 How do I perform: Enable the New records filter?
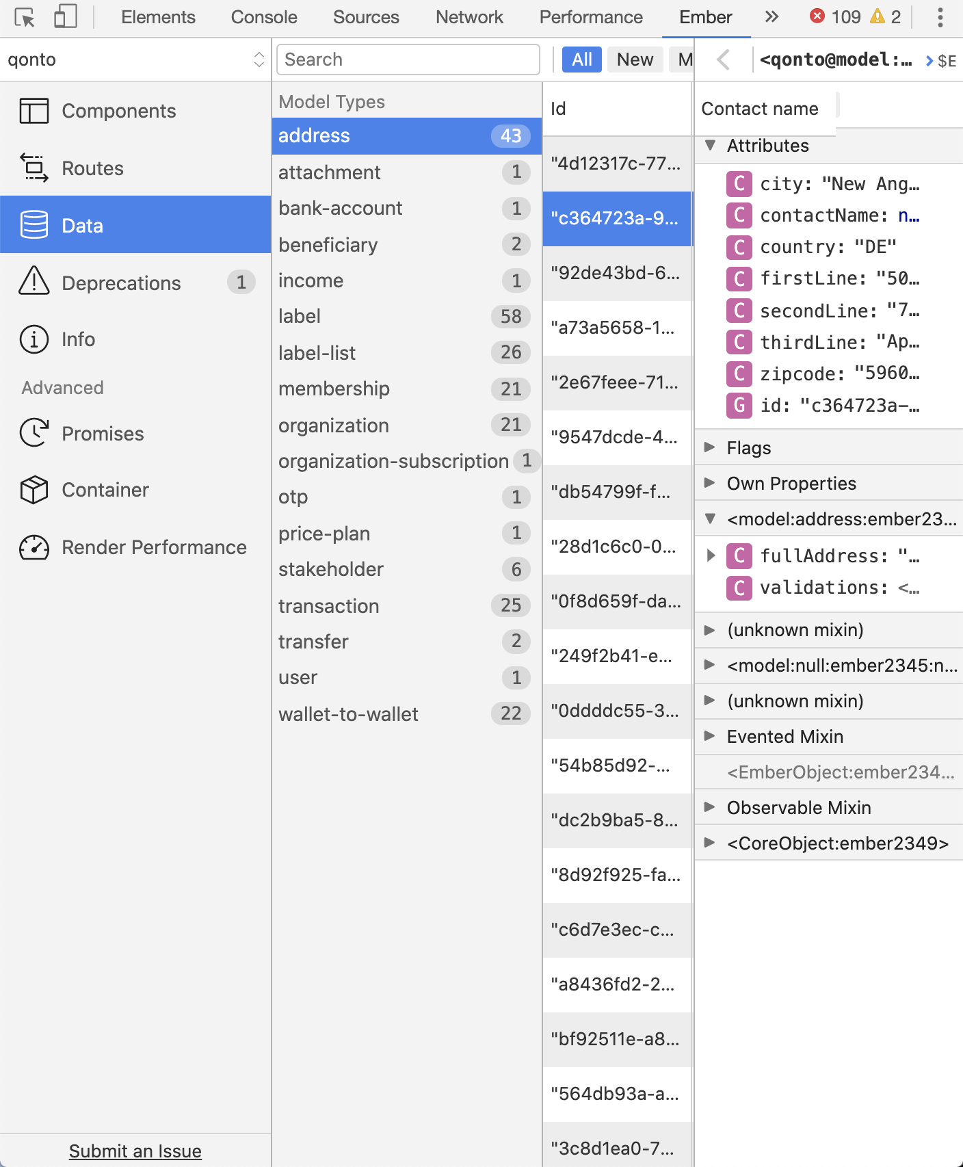coord(635,60)
